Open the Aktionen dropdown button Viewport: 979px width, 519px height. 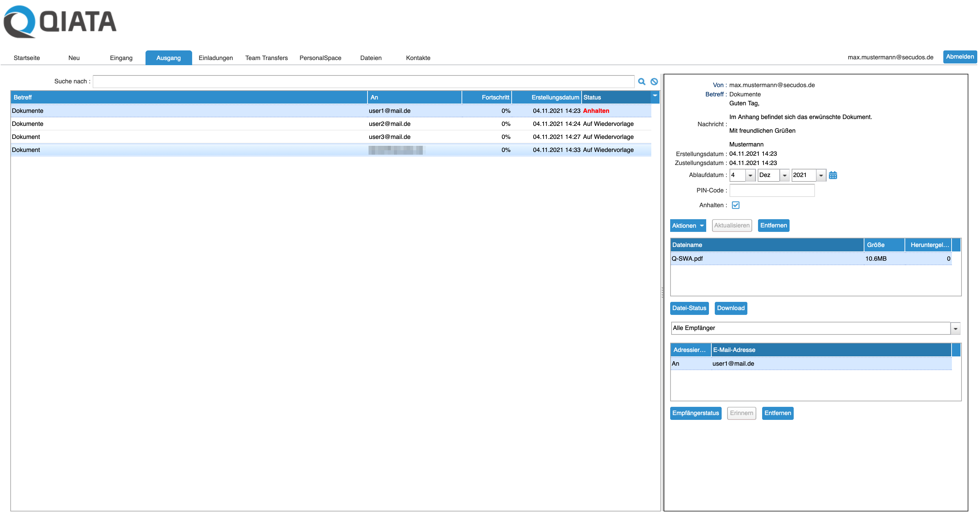pos(688,225)
